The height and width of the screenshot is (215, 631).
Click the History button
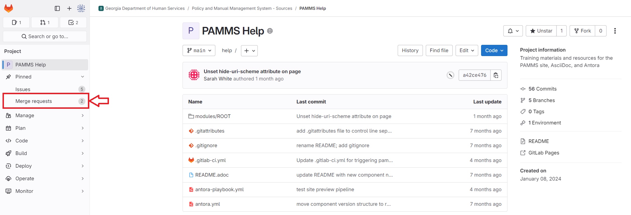pyautogui.click(x=410, y=50)
